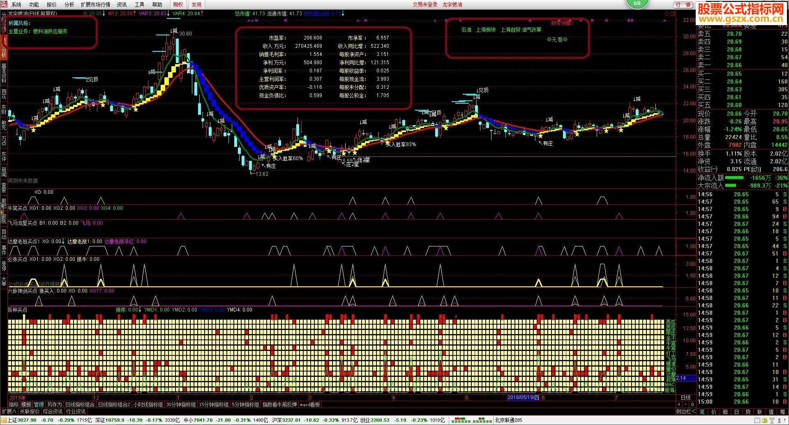This screenshot has height=425, width=789.
Task: Click the red-green market breadth indicator icon
Action: tap(471, 420)
